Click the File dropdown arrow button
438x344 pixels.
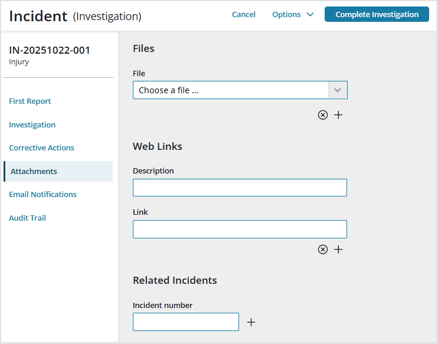[x=338, y=90]
